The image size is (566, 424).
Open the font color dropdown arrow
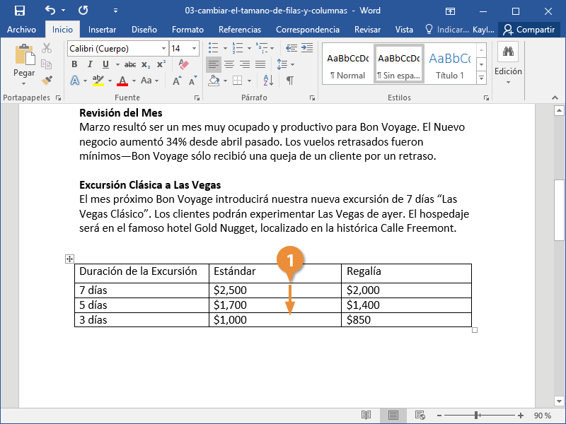coord(134,81)
